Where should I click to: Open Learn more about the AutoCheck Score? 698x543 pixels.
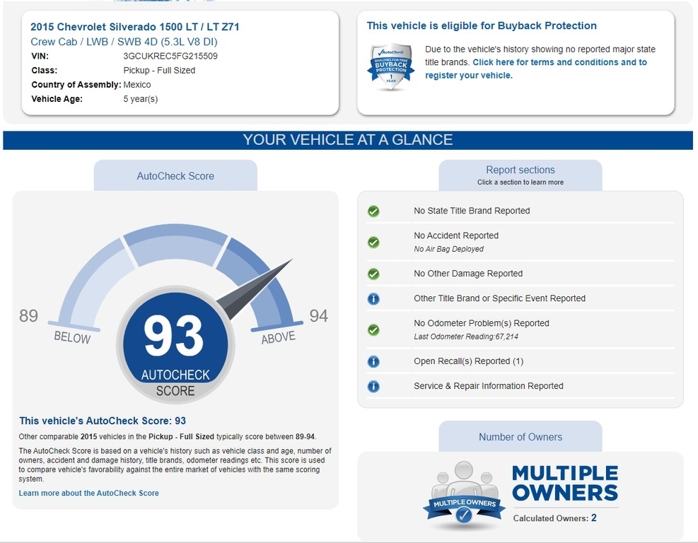click(88, 493)
